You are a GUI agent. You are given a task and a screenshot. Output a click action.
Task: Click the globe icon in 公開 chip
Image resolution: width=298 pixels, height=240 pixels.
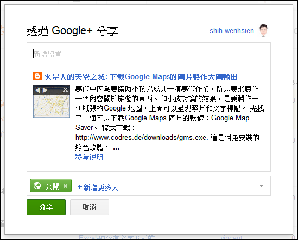click(37, 186)
